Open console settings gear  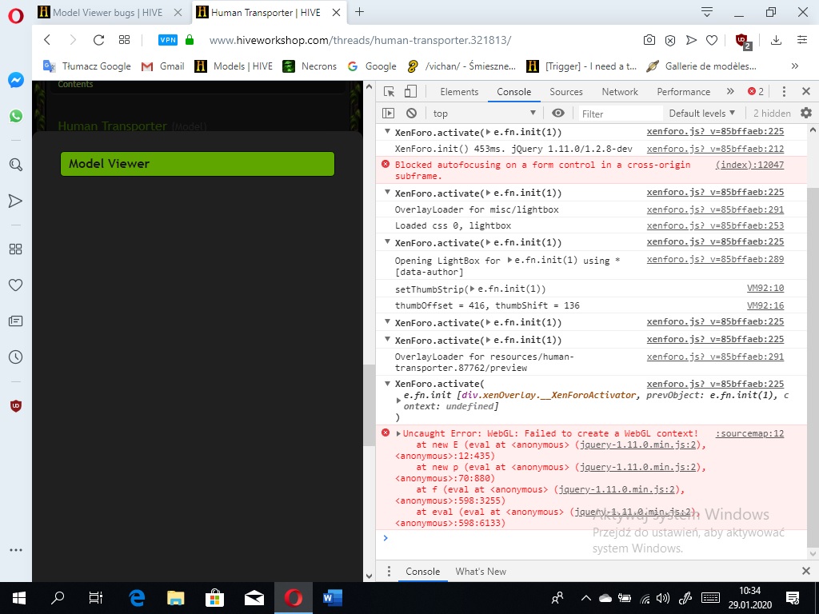[806, 113]
